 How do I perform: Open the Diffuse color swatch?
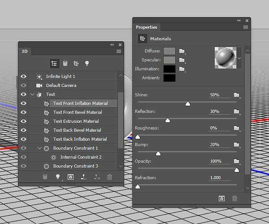[x=169, y=51]
